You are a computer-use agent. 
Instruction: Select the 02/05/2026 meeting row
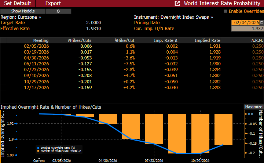pyautogui.click(x=36, y=46)
